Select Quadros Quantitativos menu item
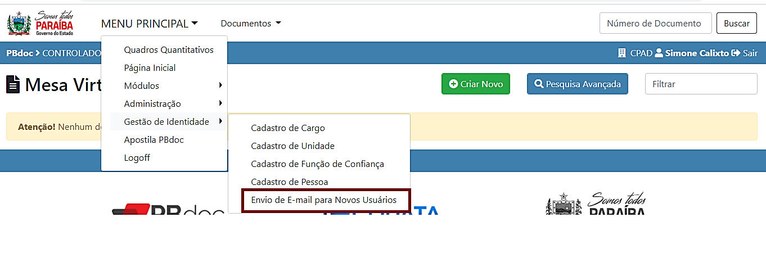The image size is (766, 267). point(169,50)
